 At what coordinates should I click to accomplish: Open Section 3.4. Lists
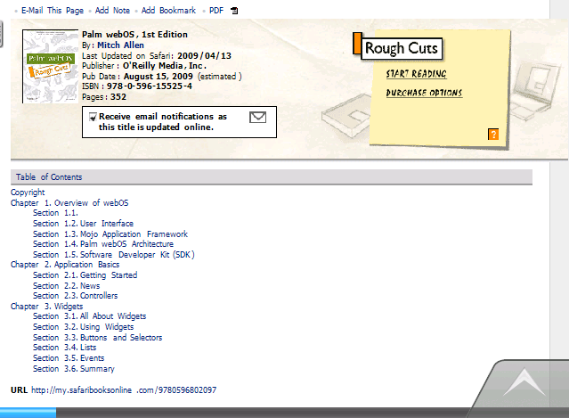65,348
